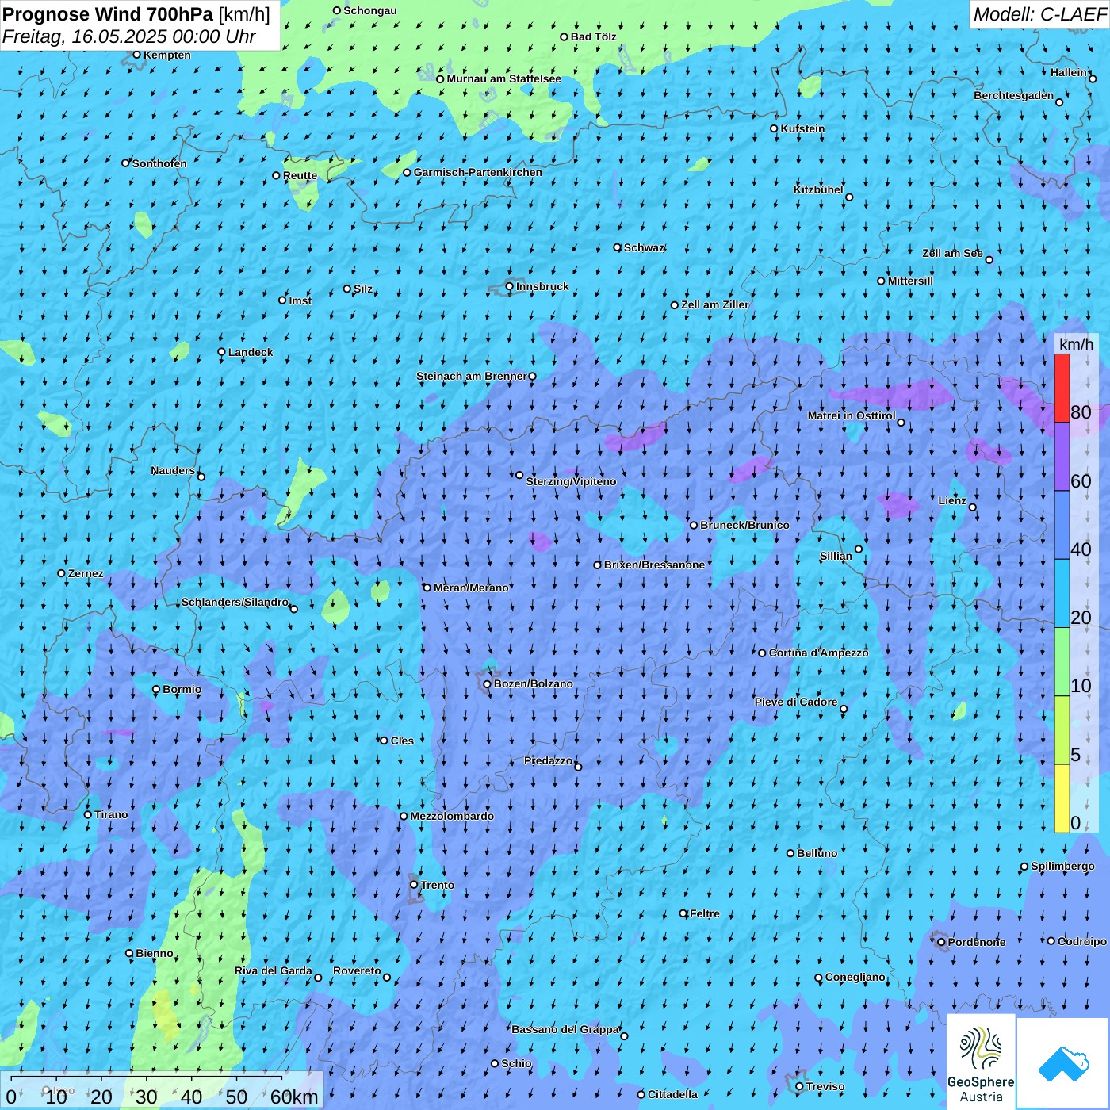Click the Rovereto city label
1110x1110 pixels.
pos(357,970)
